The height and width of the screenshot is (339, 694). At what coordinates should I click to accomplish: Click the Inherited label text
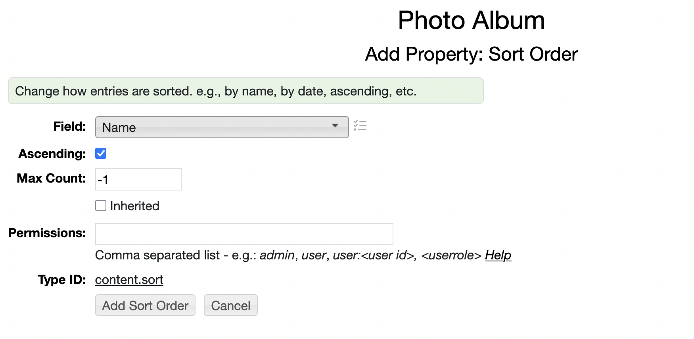pyautogui.click(x=135, y=206)
